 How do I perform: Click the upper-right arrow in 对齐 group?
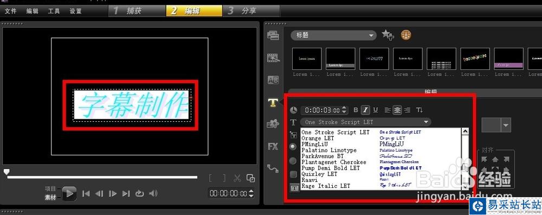506,159
